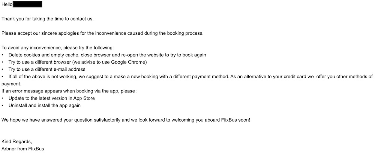
Task: Click the bullet before "If all of the above"
Action: click(x=3, y=77)
